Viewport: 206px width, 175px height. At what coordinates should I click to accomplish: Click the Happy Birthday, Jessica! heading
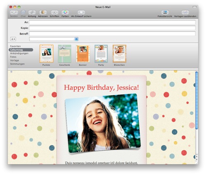tap(101, 88)
